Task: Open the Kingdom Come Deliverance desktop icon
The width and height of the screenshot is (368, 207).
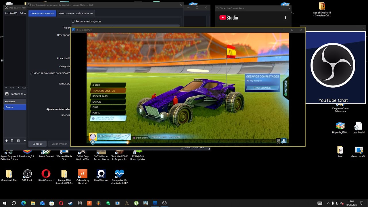Action: click(x=340, y=109)
